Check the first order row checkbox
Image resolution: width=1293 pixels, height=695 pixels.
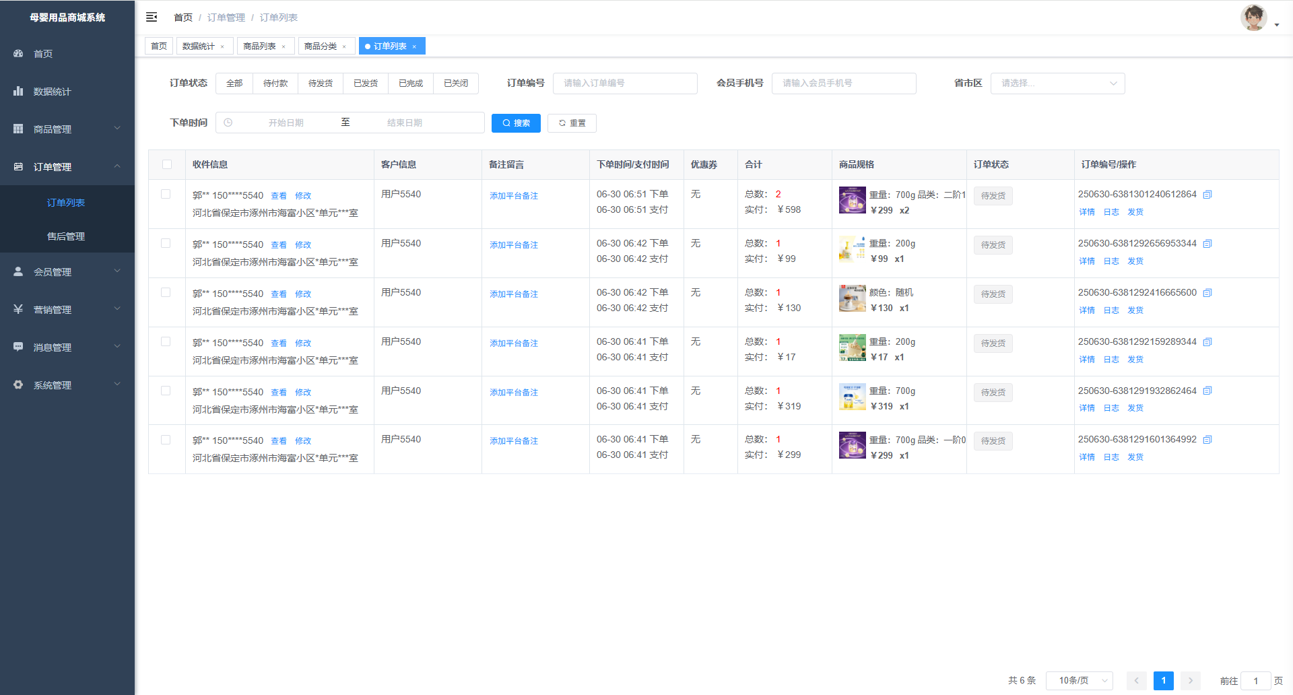166,194
